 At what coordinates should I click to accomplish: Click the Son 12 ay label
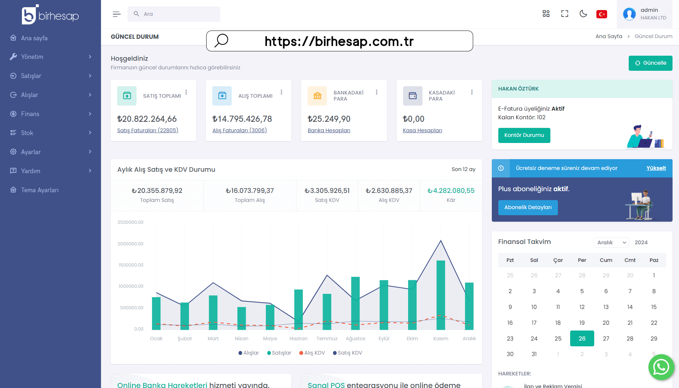click(463, 169)
